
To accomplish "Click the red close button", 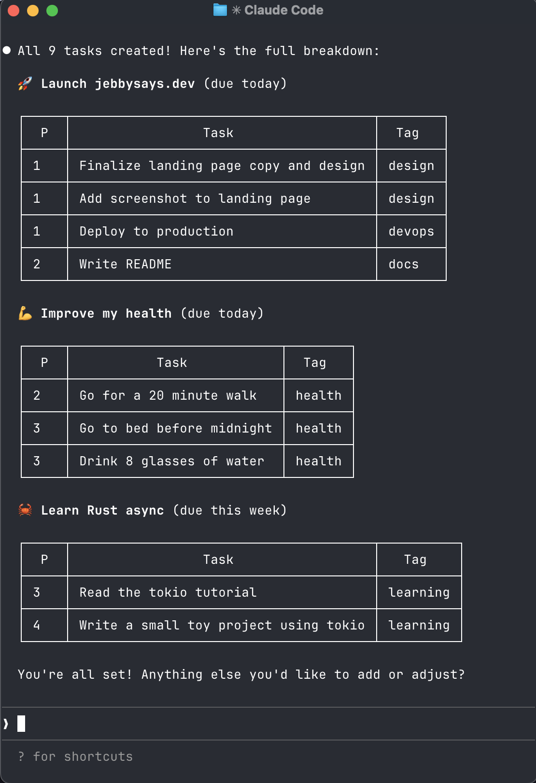I will coord(14,10).
